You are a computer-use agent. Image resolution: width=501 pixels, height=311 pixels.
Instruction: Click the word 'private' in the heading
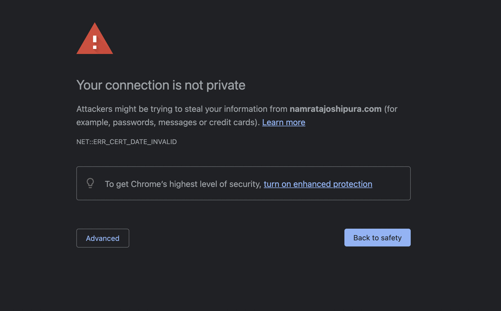tap(226, 85)
